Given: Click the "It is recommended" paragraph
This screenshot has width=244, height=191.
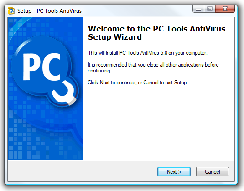Looking at the screenshot, I should click(x=153, y=67).
